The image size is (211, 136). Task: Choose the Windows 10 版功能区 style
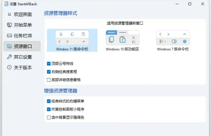pyautogui.click(x=122, y=40)
